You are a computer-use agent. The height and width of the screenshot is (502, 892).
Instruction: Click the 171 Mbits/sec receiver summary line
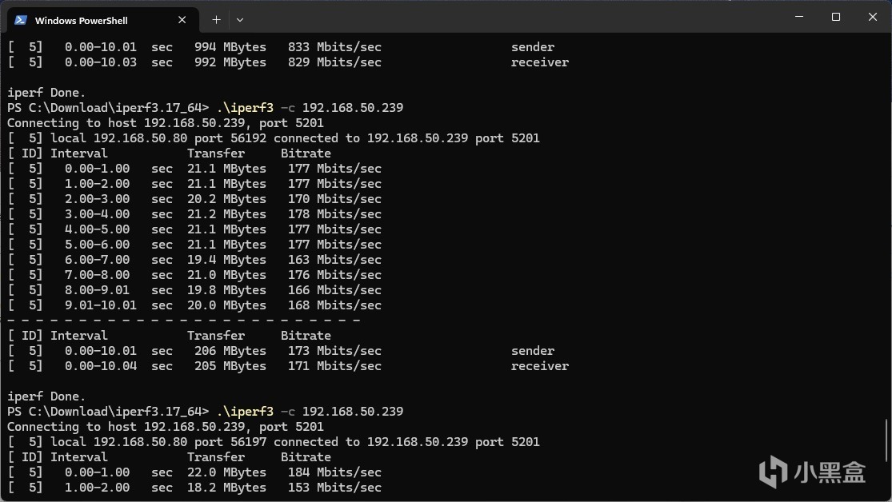[288, 366]
